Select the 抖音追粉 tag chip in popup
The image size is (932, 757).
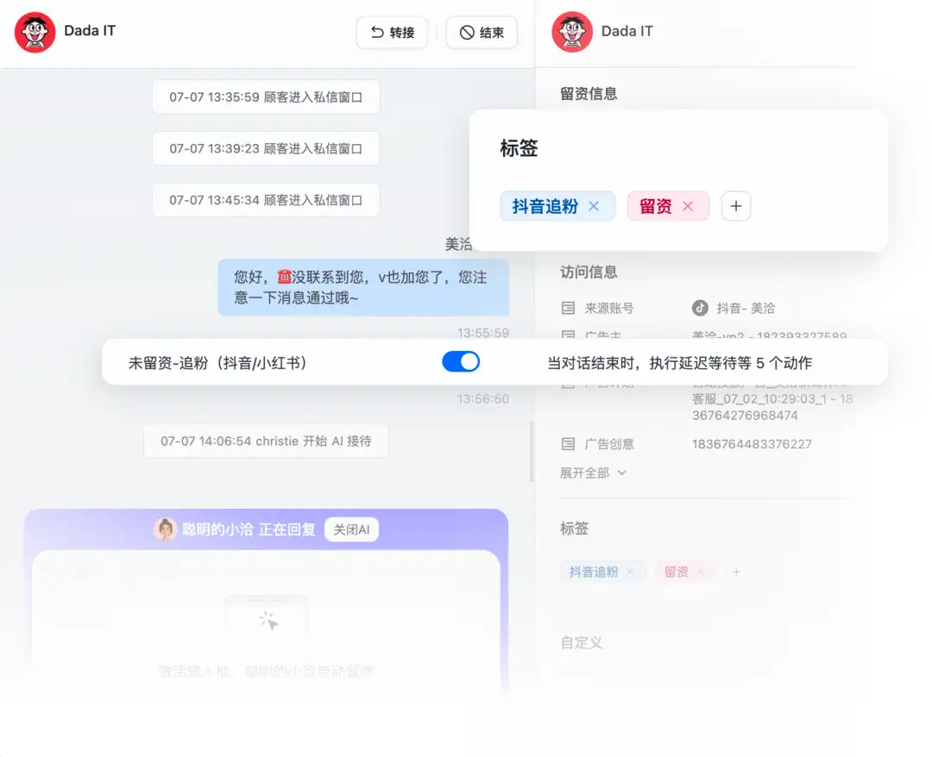(557, 206)
